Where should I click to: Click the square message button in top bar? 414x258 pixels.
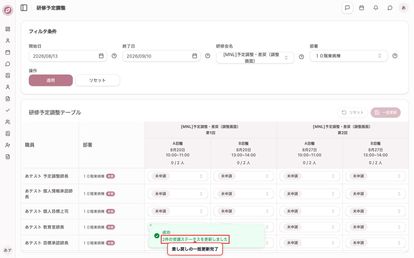347,8
